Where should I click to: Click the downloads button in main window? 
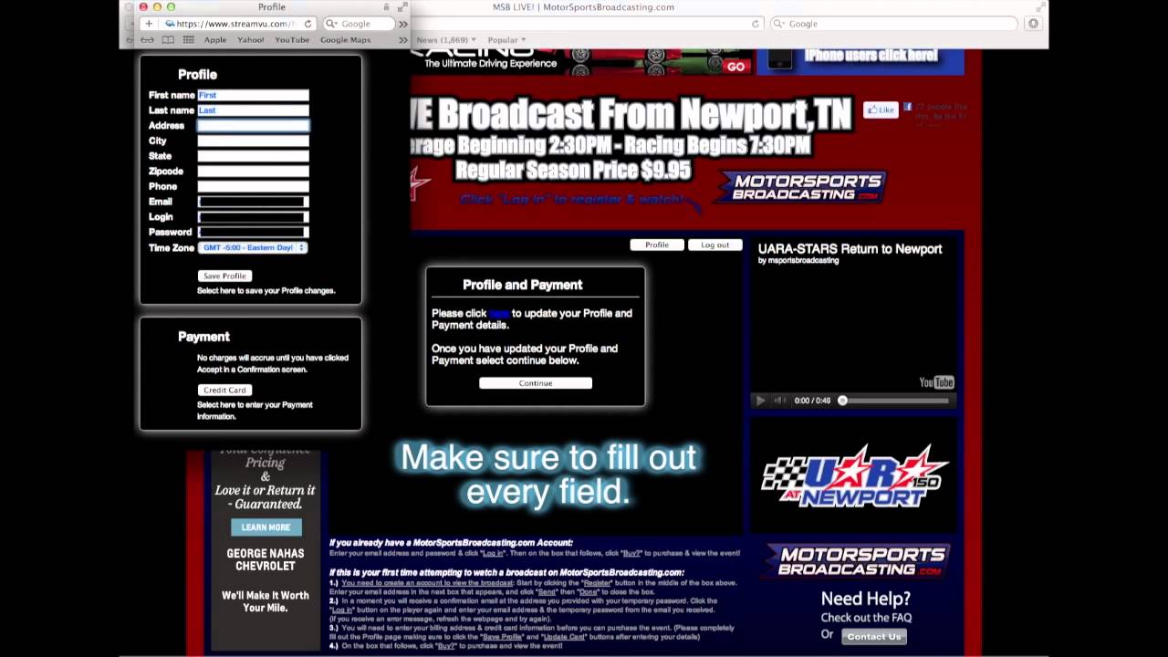point(1033,24)
